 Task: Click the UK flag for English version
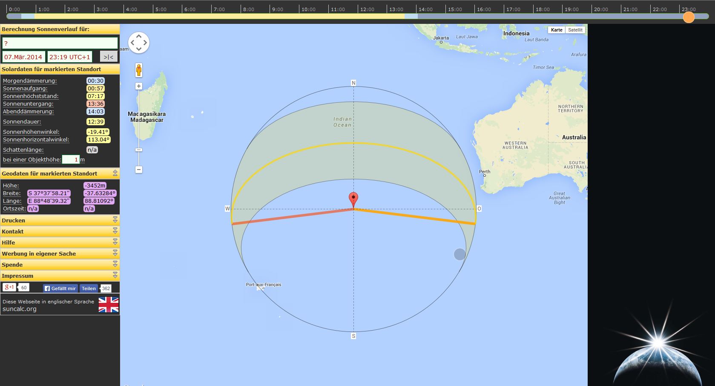109,305
